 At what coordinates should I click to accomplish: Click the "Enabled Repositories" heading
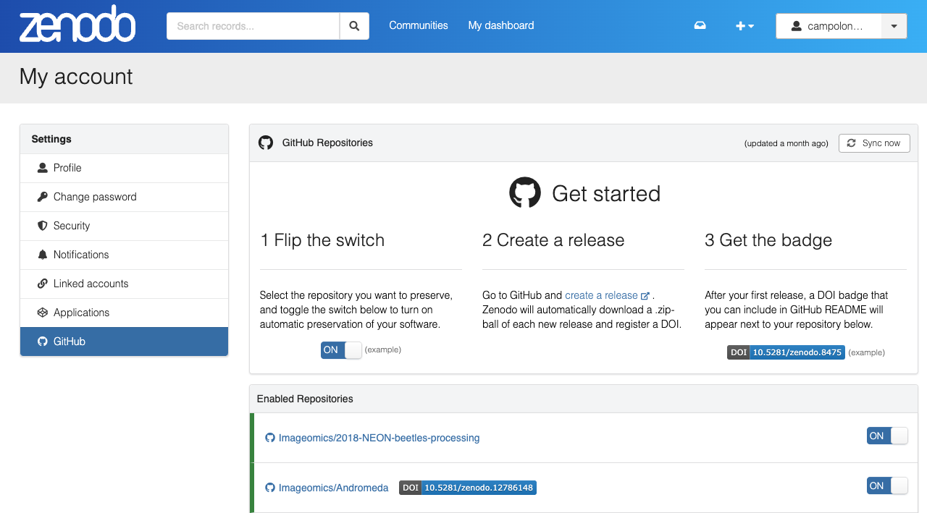(305, 399)
